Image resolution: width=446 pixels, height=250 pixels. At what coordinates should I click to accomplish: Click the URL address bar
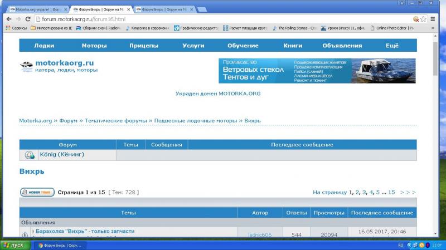pos(223,19)
